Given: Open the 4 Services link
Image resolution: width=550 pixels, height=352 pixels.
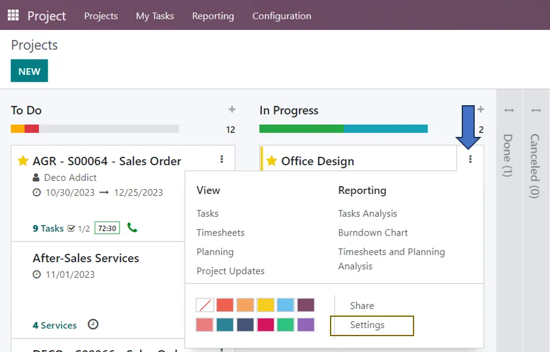Looking at the screenshot, I should click(54, 325).
